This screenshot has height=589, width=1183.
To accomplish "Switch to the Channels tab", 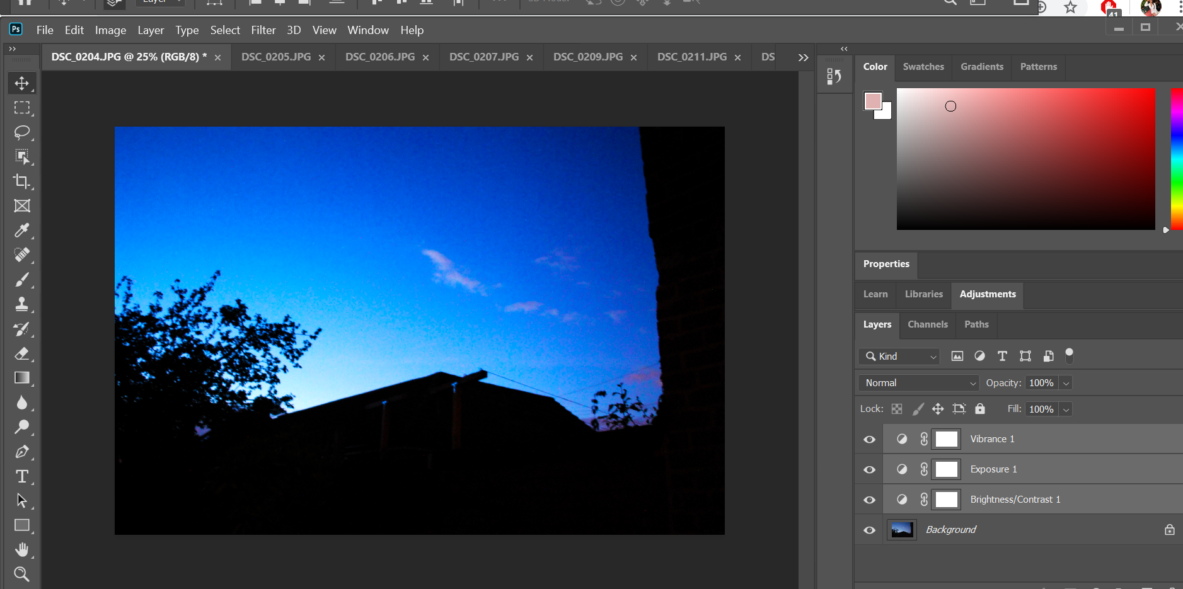I will (x=927, y=324).
